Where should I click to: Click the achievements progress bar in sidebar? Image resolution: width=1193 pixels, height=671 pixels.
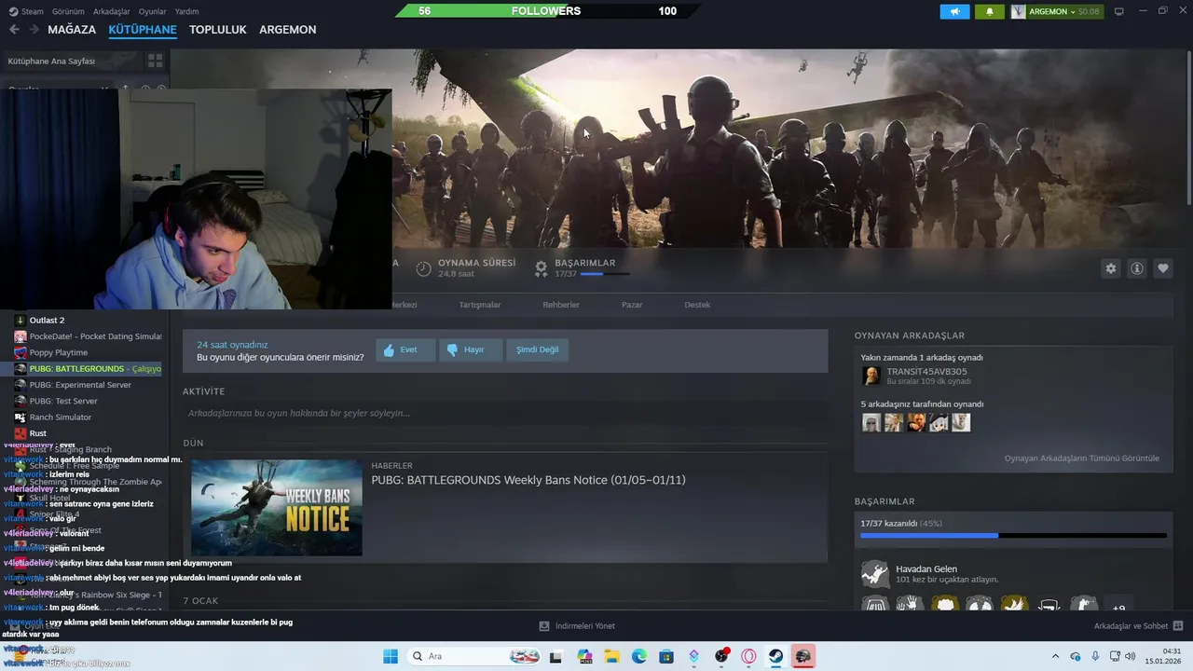click(1013, 536)
